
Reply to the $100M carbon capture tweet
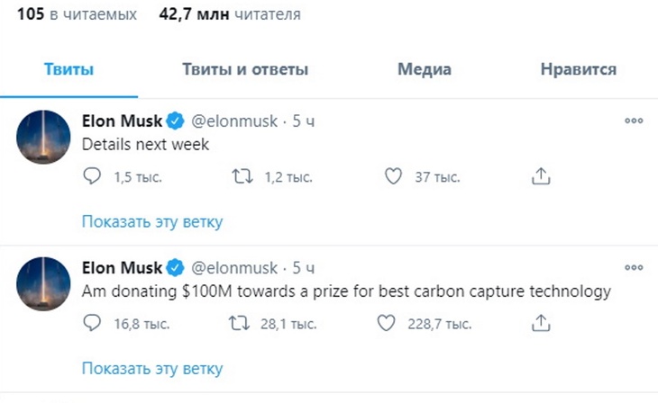(x=92, y=323)
